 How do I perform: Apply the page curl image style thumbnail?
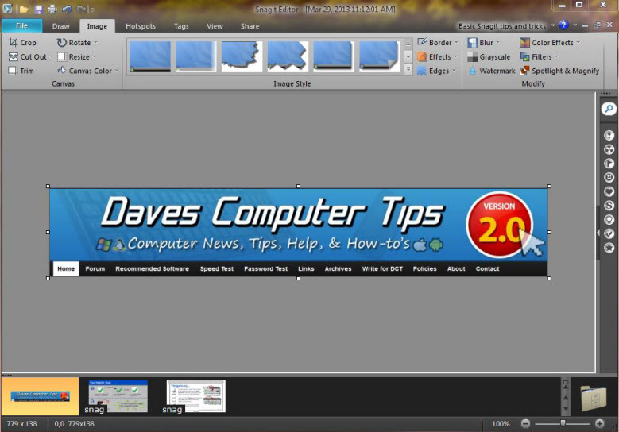[379, 56]
